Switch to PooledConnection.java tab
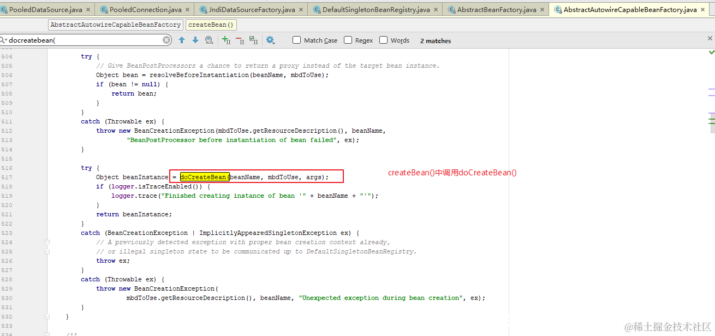The width and height of the screenshot is (715, 336). (145, 10)
